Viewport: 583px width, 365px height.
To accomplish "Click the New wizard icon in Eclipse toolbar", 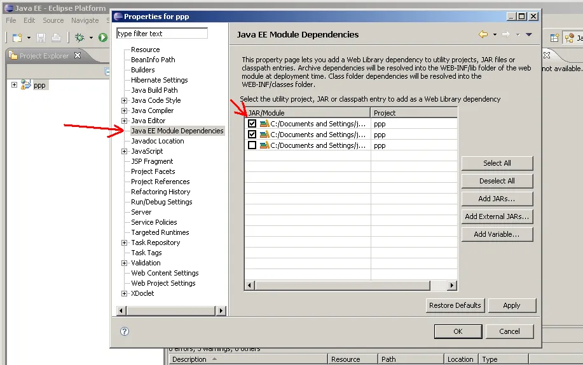I will (x=17, y=37).
